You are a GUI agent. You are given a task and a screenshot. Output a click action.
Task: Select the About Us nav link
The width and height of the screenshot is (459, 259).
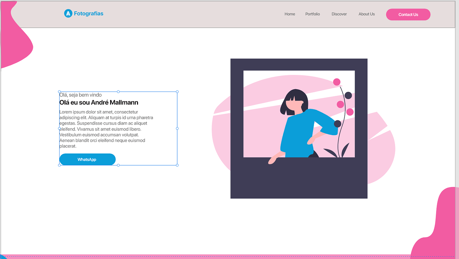[x=367, y=14]
